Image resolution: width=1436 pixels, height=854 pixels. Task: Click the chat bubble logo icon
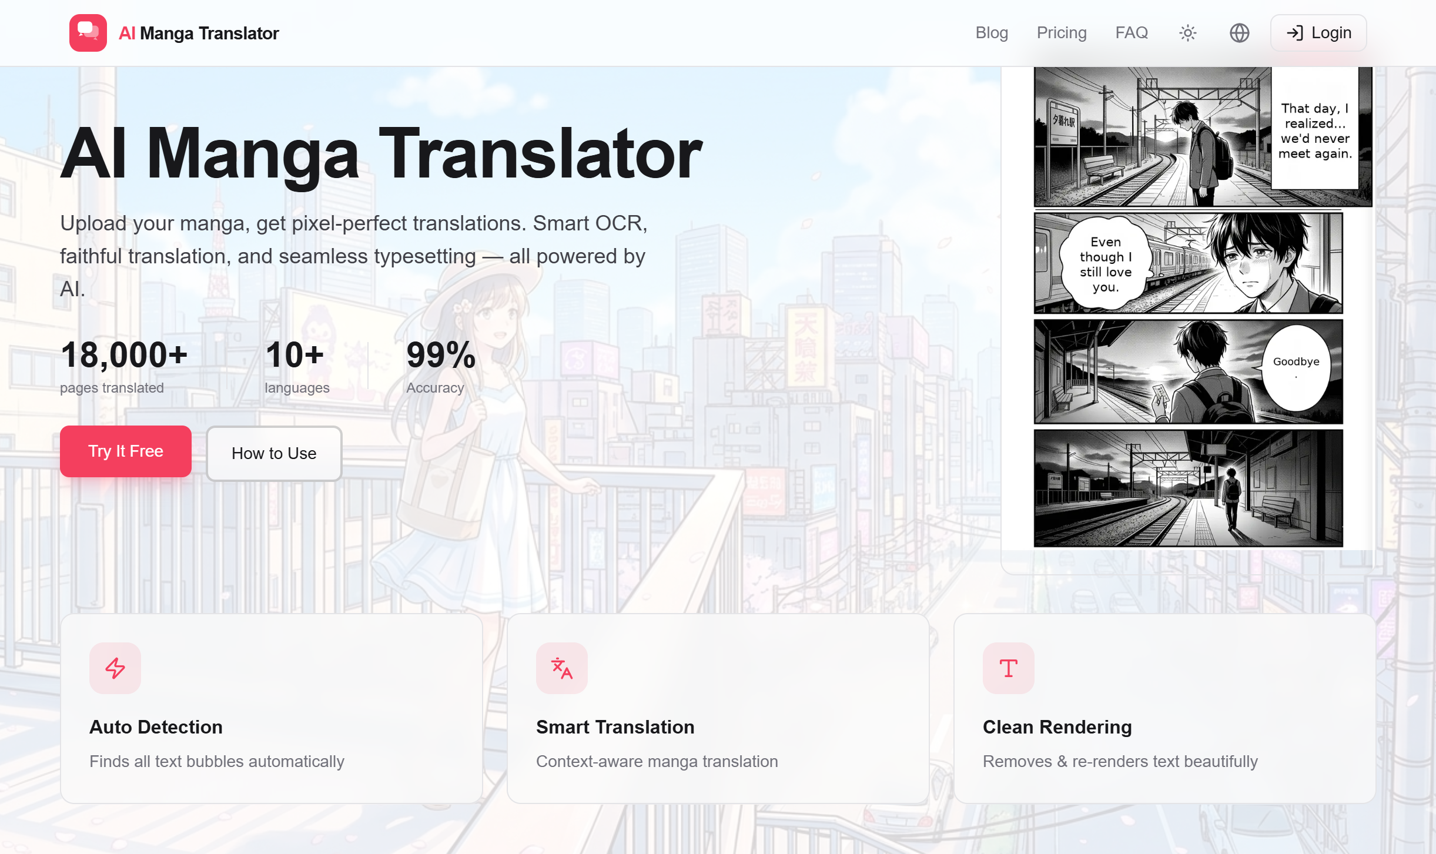(88, 33)
